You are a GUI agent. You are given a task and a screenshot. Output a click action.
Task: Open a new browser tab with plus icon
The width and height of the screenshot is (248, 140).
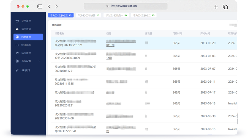click(216, 7)
